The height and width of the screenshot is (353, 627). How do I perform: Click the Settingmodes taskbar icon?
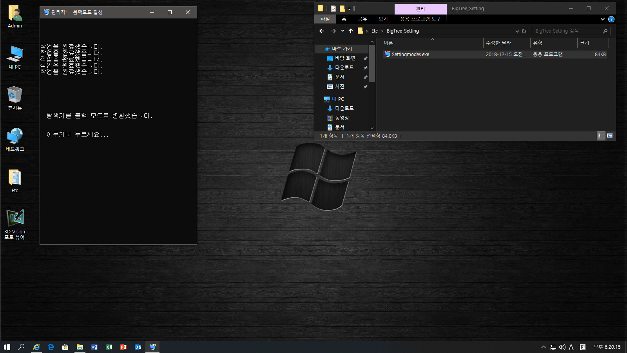click(x=152, y=347)
